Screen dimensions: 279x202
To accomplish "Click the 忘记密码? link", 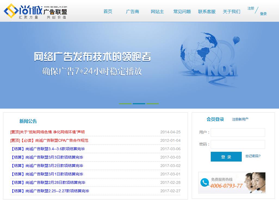I will (x=253, y=156).
